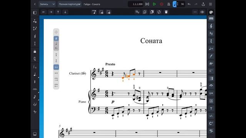
Task: Open the Tempo panel in right sidebar
Action: [211, 49]
